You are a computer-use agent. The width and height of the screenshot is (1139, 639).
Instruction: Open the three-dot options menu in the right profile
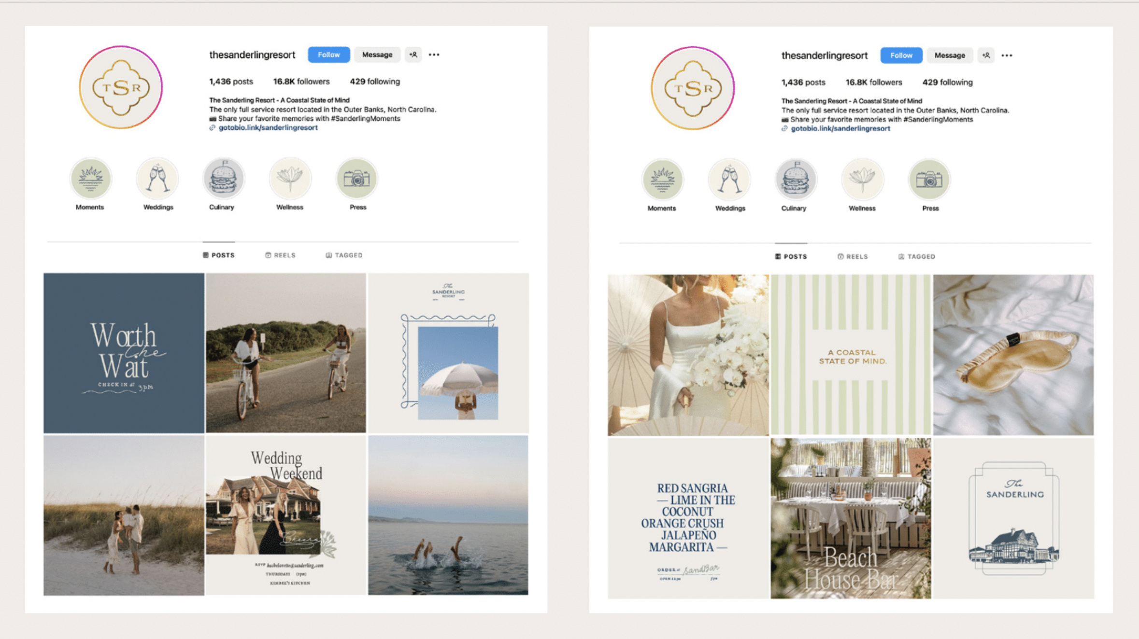point(1007,56)
